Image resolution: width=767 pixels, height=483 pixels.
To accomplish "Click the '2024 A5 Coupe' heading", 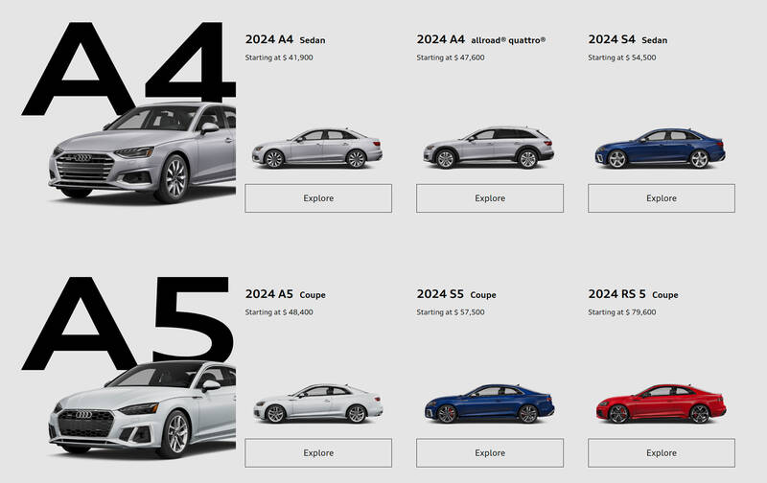I will [x=285, y=294].
